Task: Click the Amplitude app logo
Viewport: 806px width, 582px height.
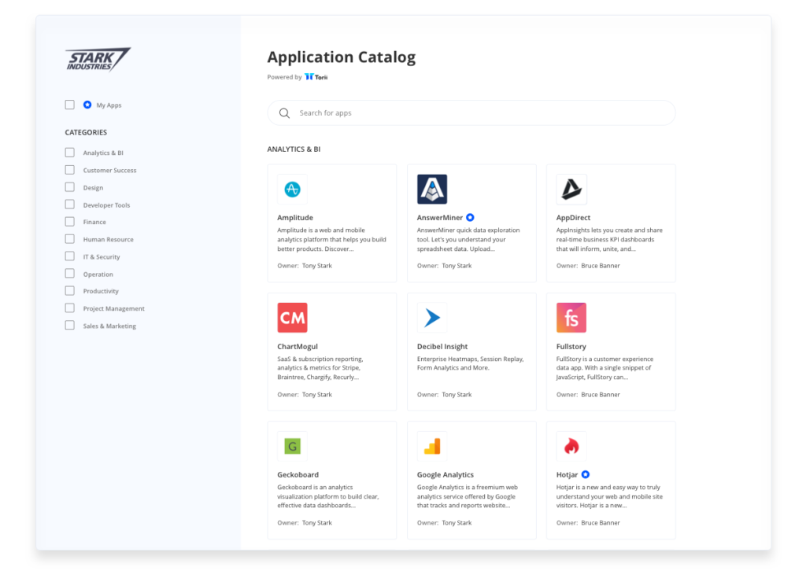Action: [292, 189]
